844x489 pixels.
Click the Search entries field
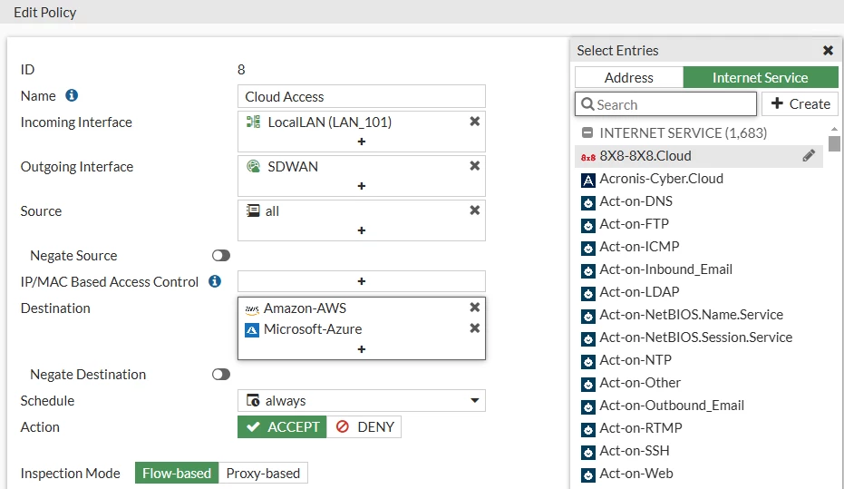pos(665,104)
